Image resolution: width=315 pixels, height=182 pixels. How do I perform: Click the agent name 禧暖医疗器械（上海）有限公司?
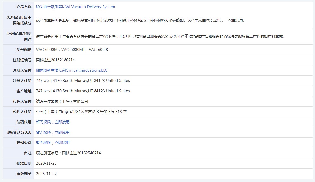pyautogui.click(x=62, y=101)
